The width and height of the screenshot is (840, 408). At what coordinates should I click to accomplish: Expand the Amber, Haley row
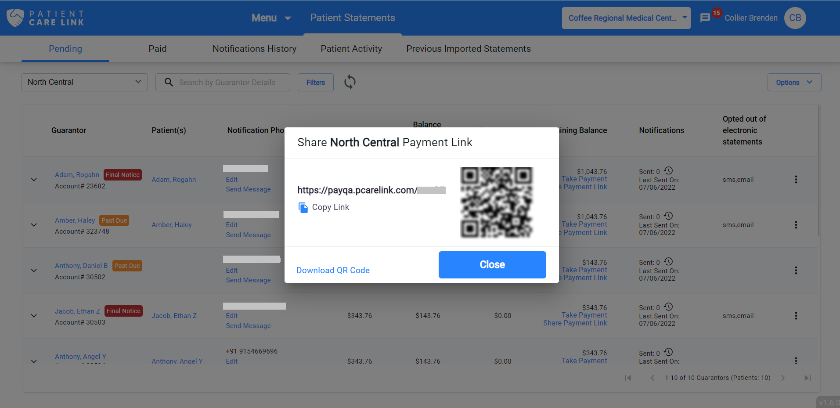tap(34, 225)
